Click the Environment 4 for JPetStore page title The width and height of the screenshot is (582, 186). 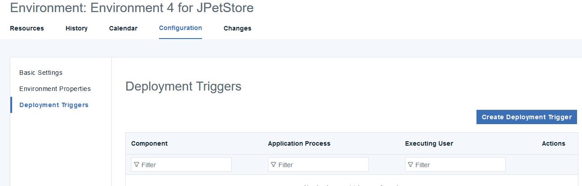click(132, 8)
